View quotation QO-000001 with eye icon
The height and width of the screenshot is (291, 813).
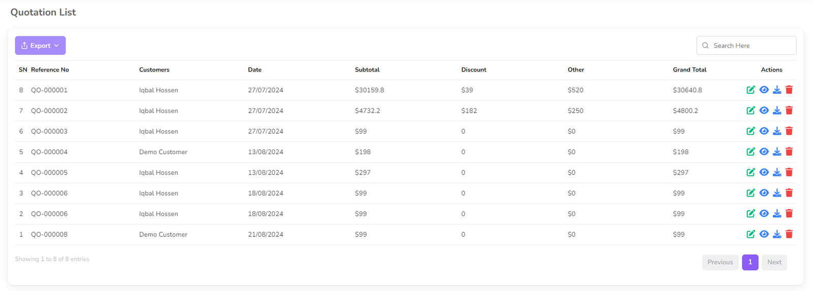[x=764, y=90]
